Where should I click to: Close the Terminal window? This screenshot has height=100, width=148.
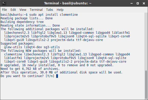pyautogui.click(x=144, y=3)
